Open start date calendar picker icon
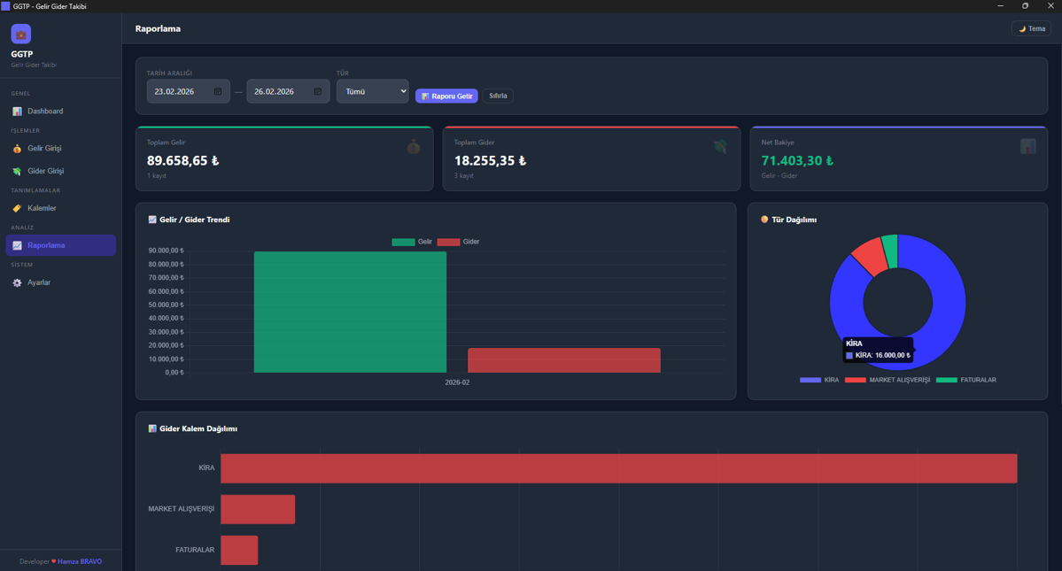 click(x=218, y=92)
